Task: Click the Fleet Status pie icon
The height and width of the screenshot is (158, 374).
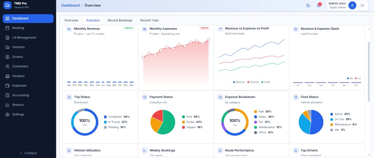Action: (296, 97)
